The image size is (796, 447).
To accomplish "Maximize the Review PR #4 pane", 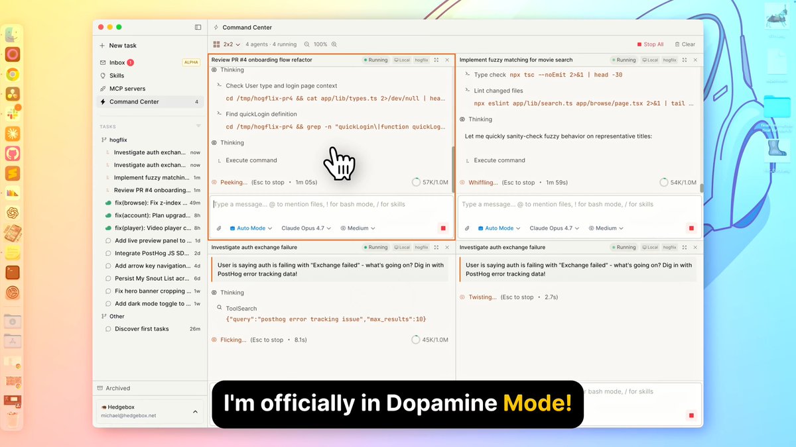I will (436, 60).
